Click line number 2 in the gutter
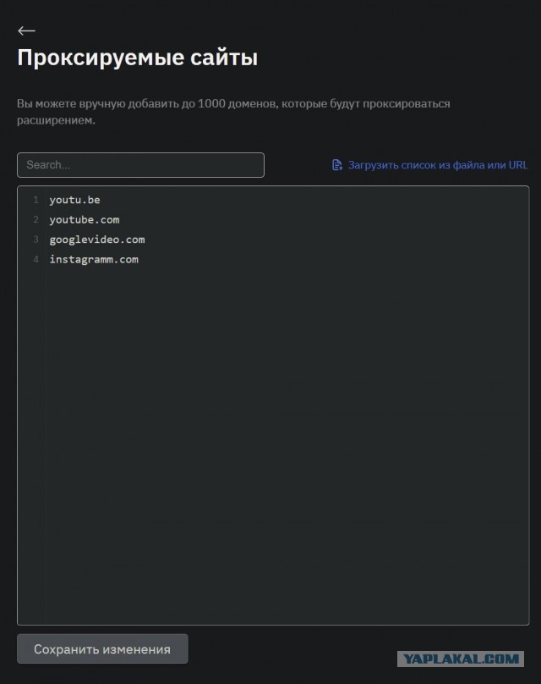Image resolution: width=541 pixels, height=684 pixels. pos(36,219)
